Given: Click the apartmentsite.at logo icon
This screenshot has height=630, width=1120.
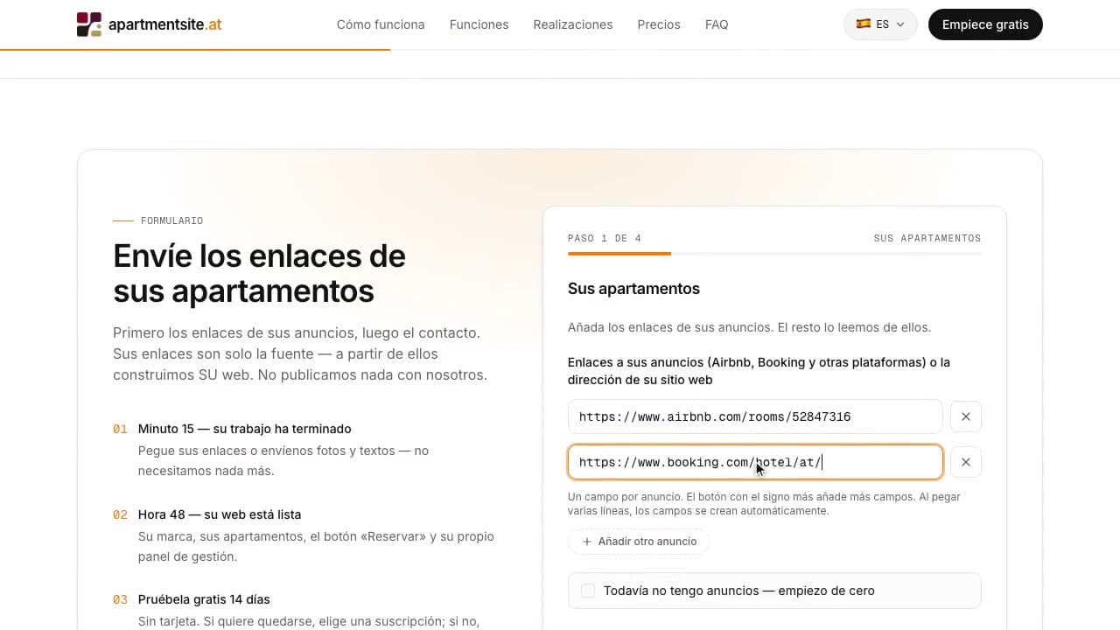Looking at the screenshot, I should point(89,24).
